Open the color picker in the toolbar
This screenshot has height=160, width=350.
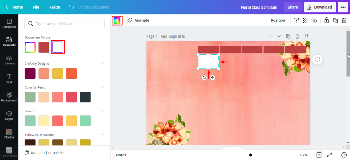(117, 20)
